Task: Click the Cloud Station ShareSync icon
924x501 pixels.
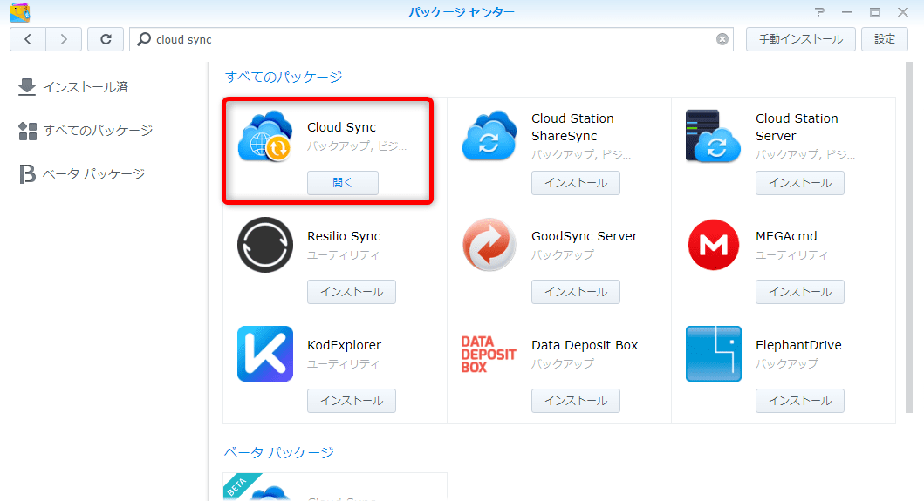Action: pyautogui.click(x=489, y=136)
